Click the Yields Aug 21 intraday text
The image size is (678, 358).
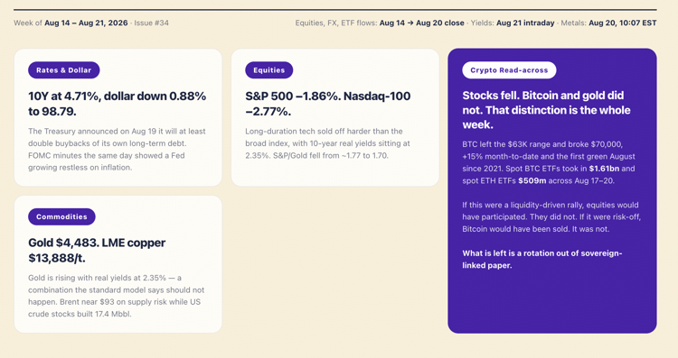(x=513, y=23)
